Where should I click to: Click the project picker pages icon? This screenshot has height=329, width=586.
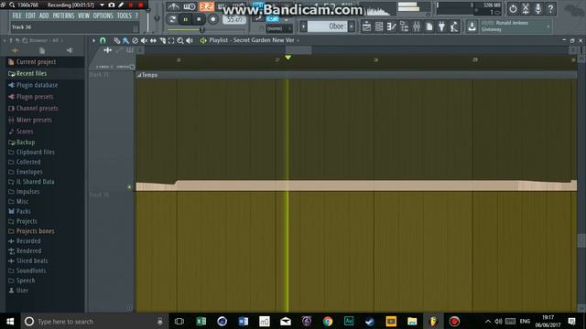[x=429, y=27]
